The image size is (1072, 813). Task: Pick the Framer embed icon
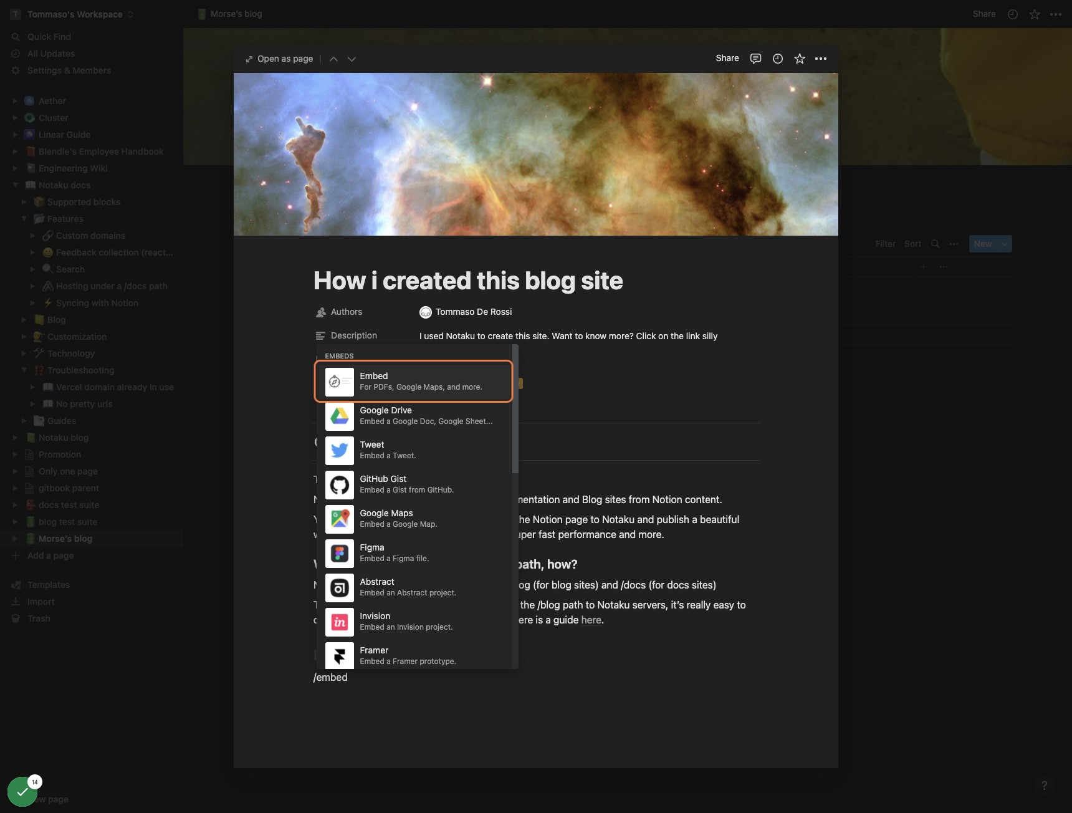tap(340, 656)
